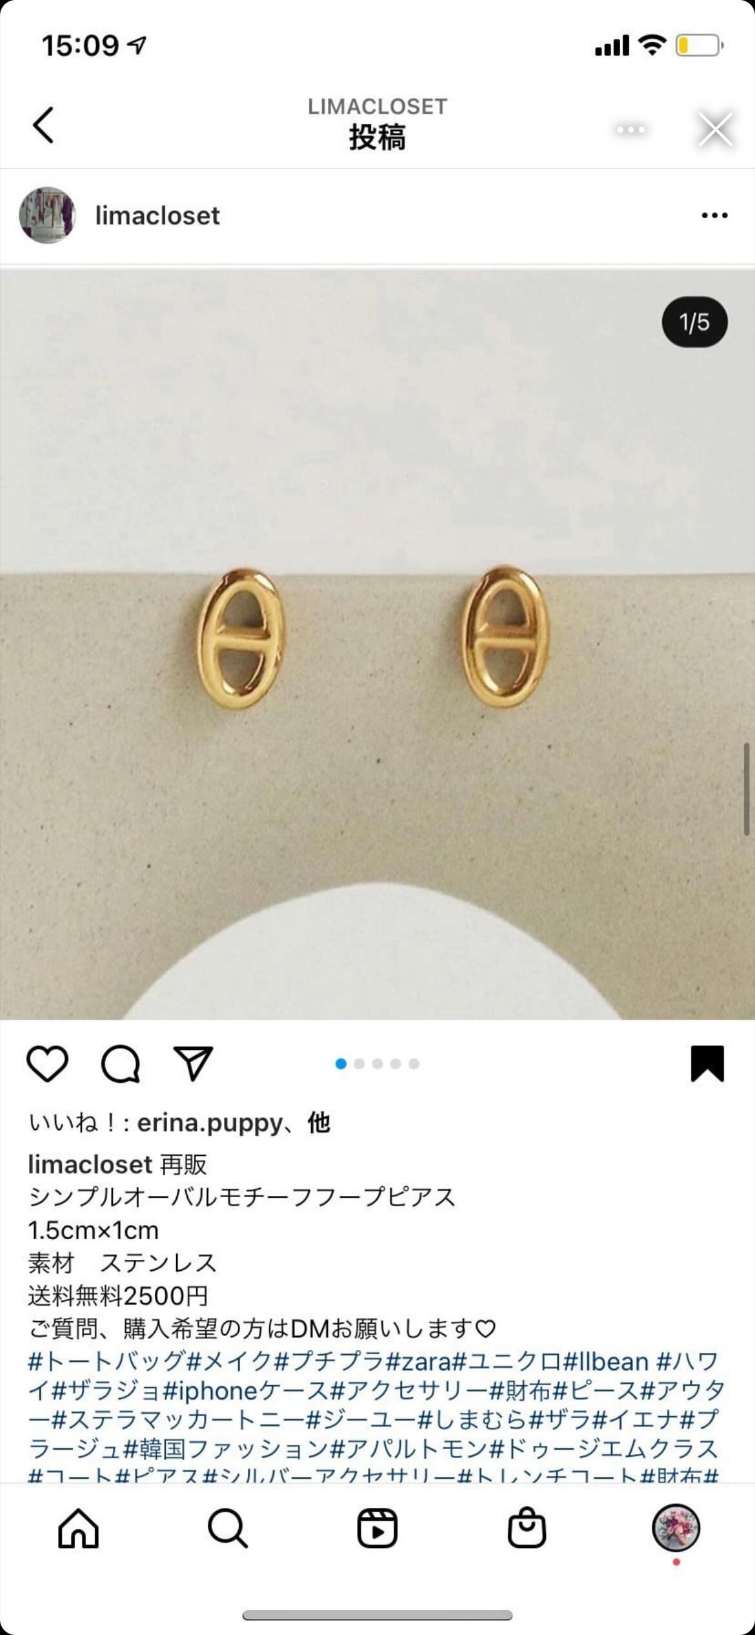Like the post with the heart icon
Image resolution: width=755 pixels, height=1635 pixels.
(x=47, y=1064)
